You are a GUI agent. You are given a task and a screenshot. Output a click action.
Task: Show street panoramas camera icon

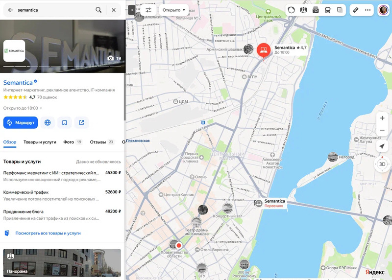coord(316,10)
